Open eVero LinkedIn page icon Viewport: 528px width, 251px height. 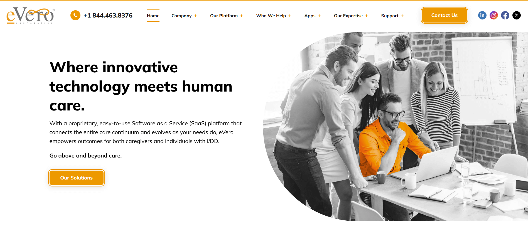pyautogui.click(x=482, y=15)
